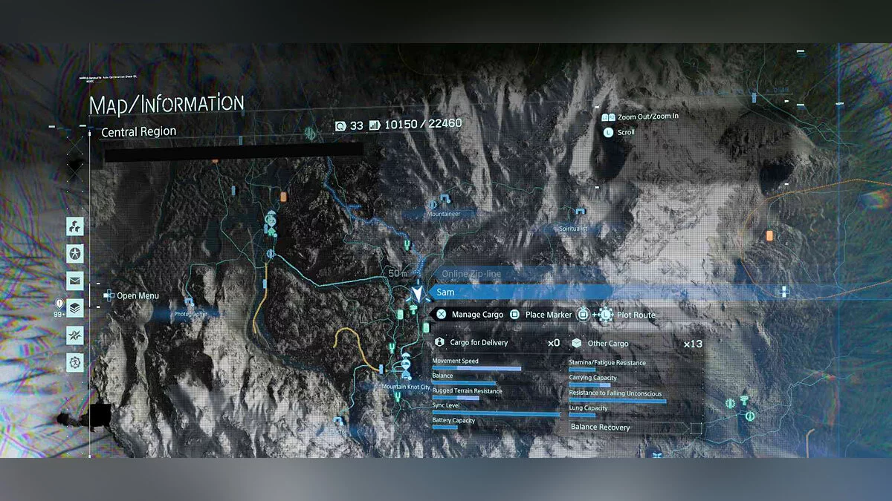Click the square button icon for Place Marker

(x=514, y=315)
